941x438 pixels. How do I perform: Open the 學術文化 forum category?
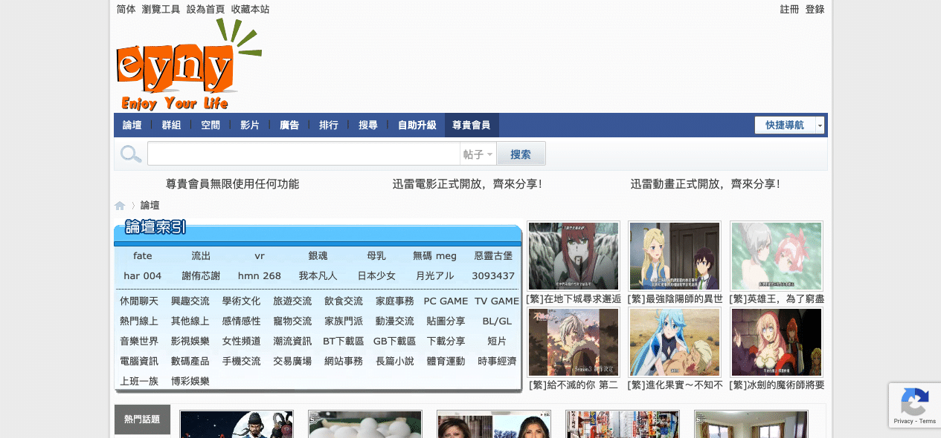tap(241, 301)
